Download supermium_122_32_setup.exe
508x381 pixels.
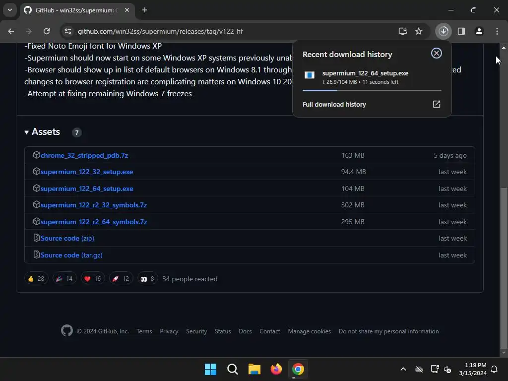(x=87, y=172)
